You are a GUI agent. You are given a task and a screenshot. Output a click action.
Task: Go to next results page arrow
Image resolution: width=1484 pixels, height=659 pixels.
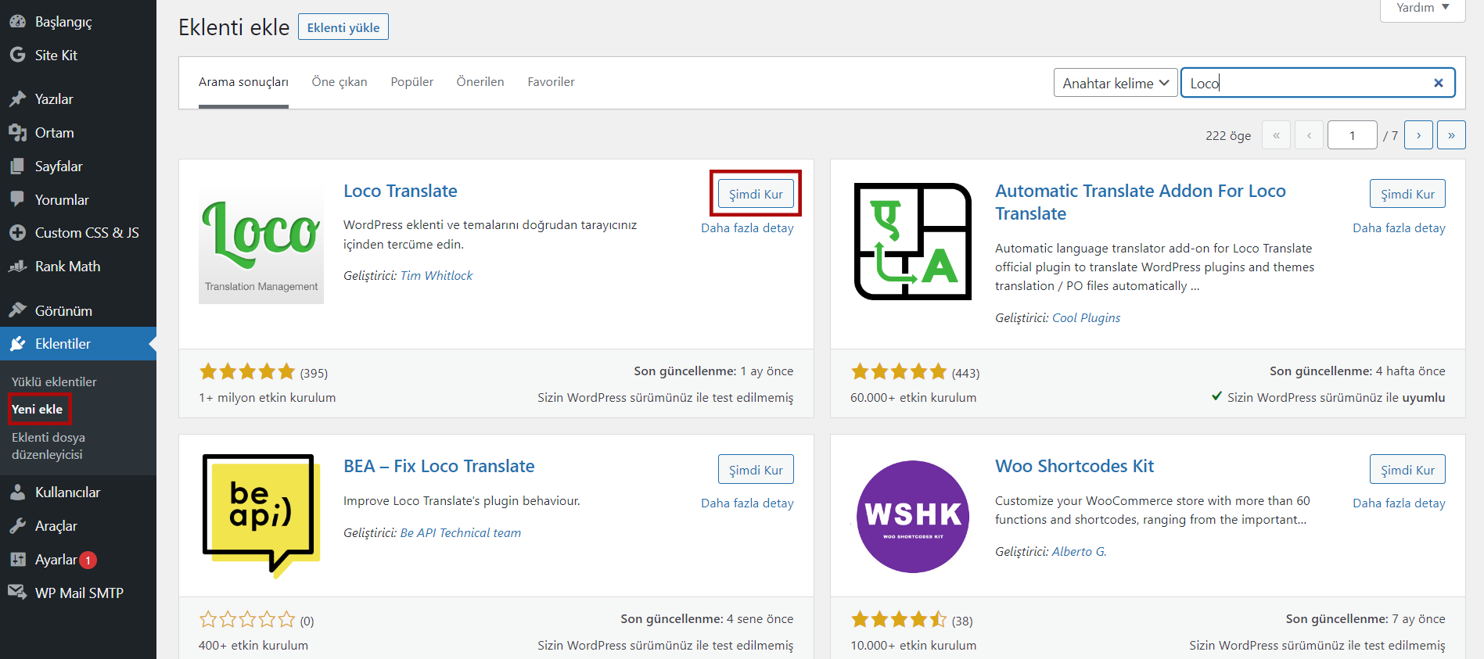1418,135
